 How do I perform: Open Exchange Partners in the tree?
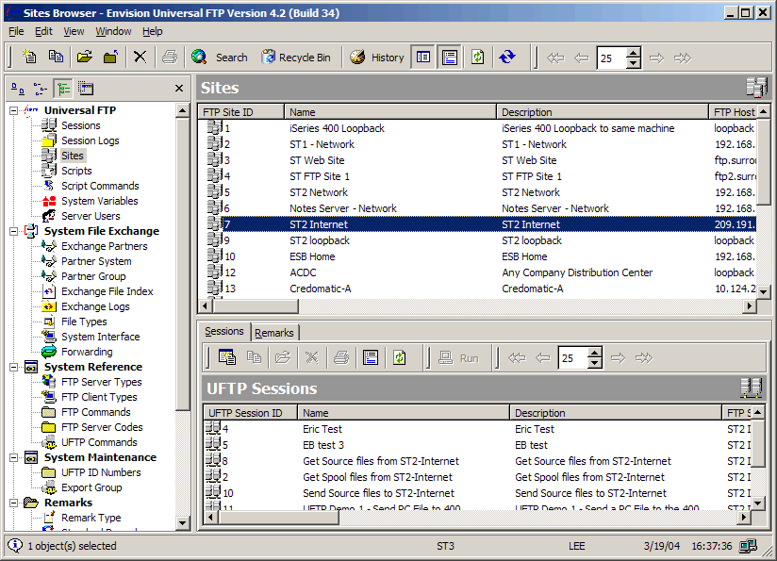tap(104, 246)
